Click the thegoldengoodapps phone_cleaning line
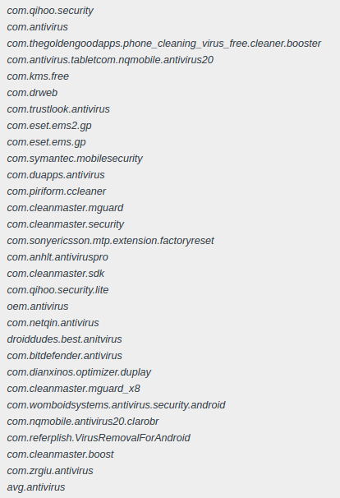The height and width of the screenshot is (498, 340). [x=163, y=44]
